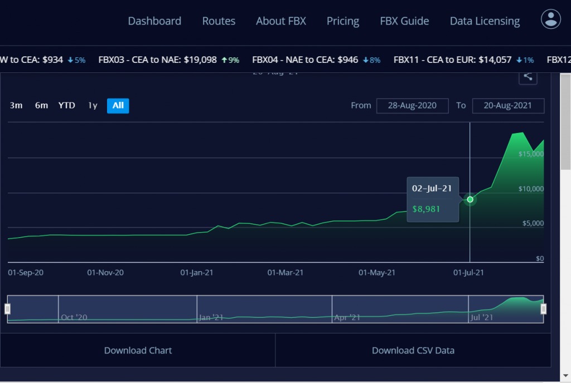Go to the Routes page
This screenshot has width=571, height=383.
coord(219,21)
